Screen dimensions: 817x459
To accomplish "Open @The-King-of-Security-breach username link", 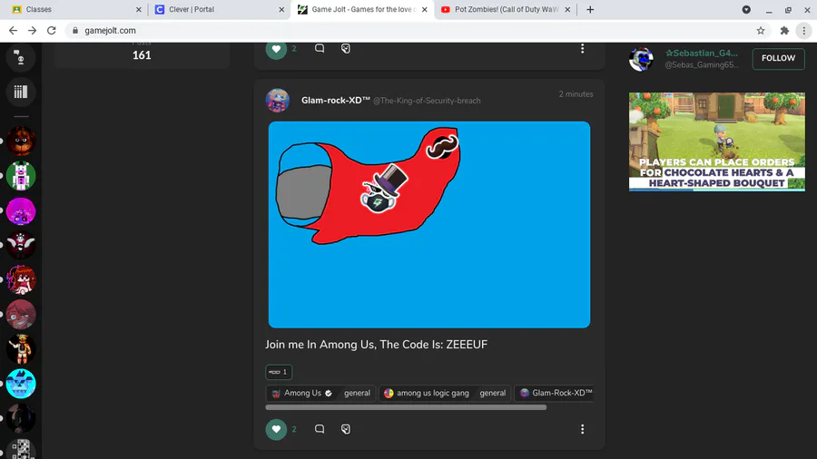I will coord(427,101).
